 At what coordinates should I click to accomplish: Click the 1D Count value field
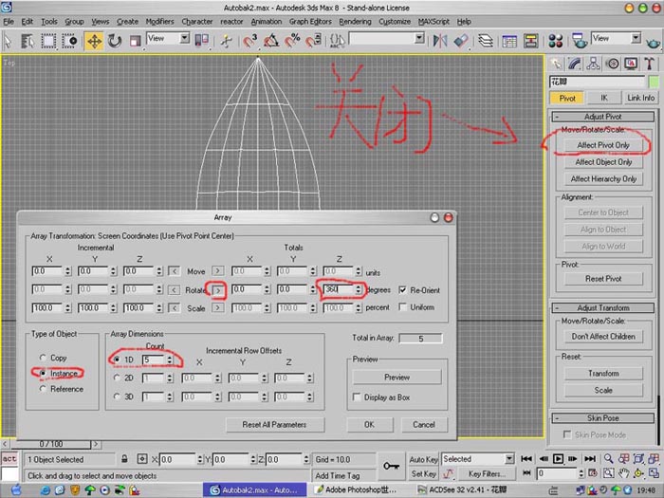(x=154, y=360)
